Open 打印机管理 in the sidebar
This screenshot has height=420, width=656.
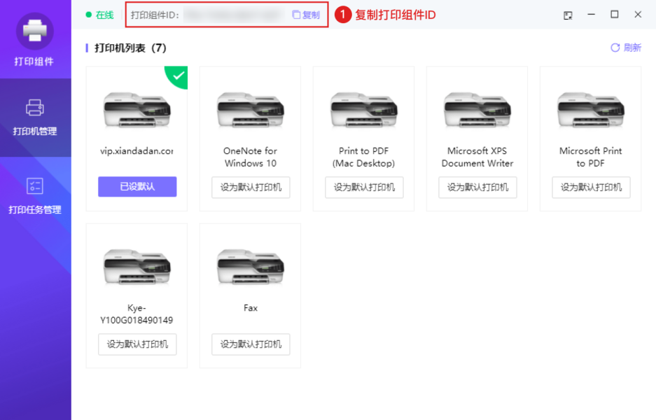[x=35, y=117]
